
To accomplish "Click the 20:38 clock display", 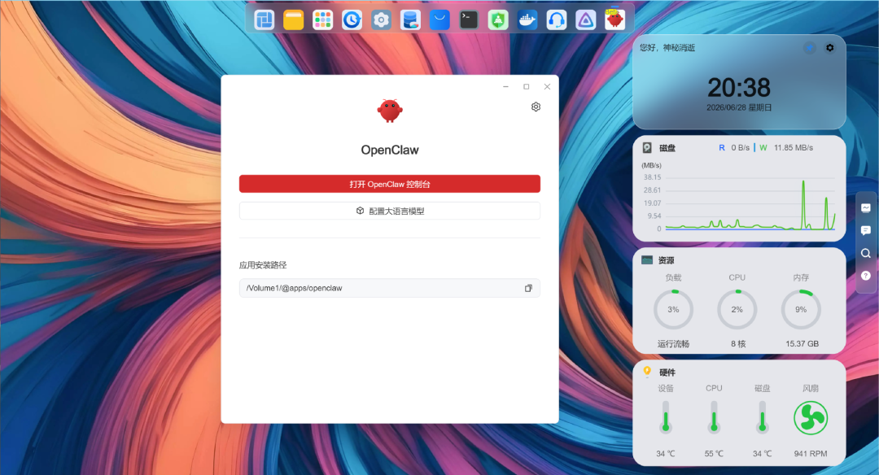I will point(739,88).
